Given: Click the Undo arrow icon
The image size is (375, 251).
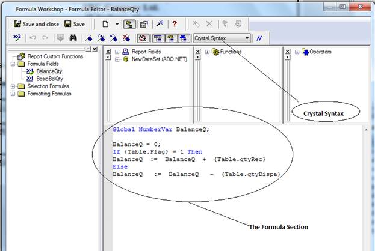Looking at the screenshot, I should click(x=33, y=38).
